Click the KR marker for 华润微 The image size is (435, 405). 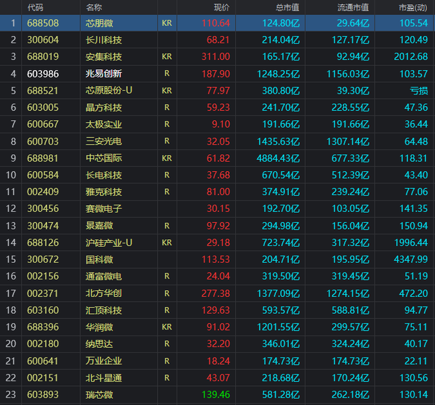(x=167, y=327)
